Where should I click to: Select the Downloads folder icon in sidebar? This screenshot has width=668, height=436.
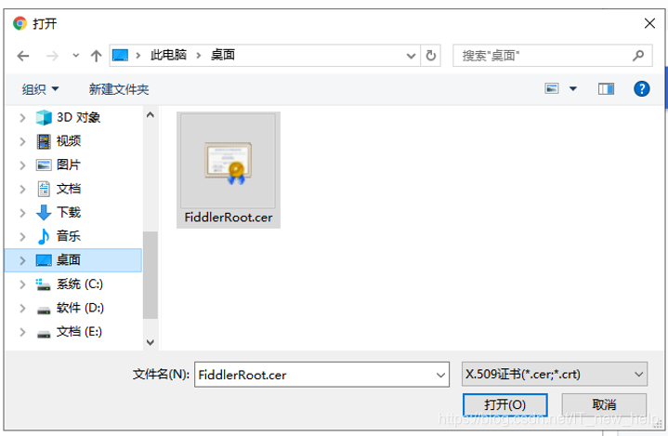[x=44, y=212]
